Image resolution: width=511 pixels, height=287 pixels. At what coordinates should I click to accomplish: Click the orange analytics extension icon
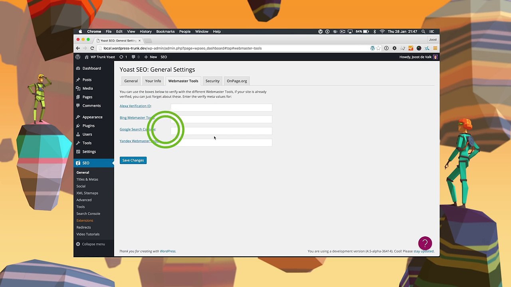point(411,48)
